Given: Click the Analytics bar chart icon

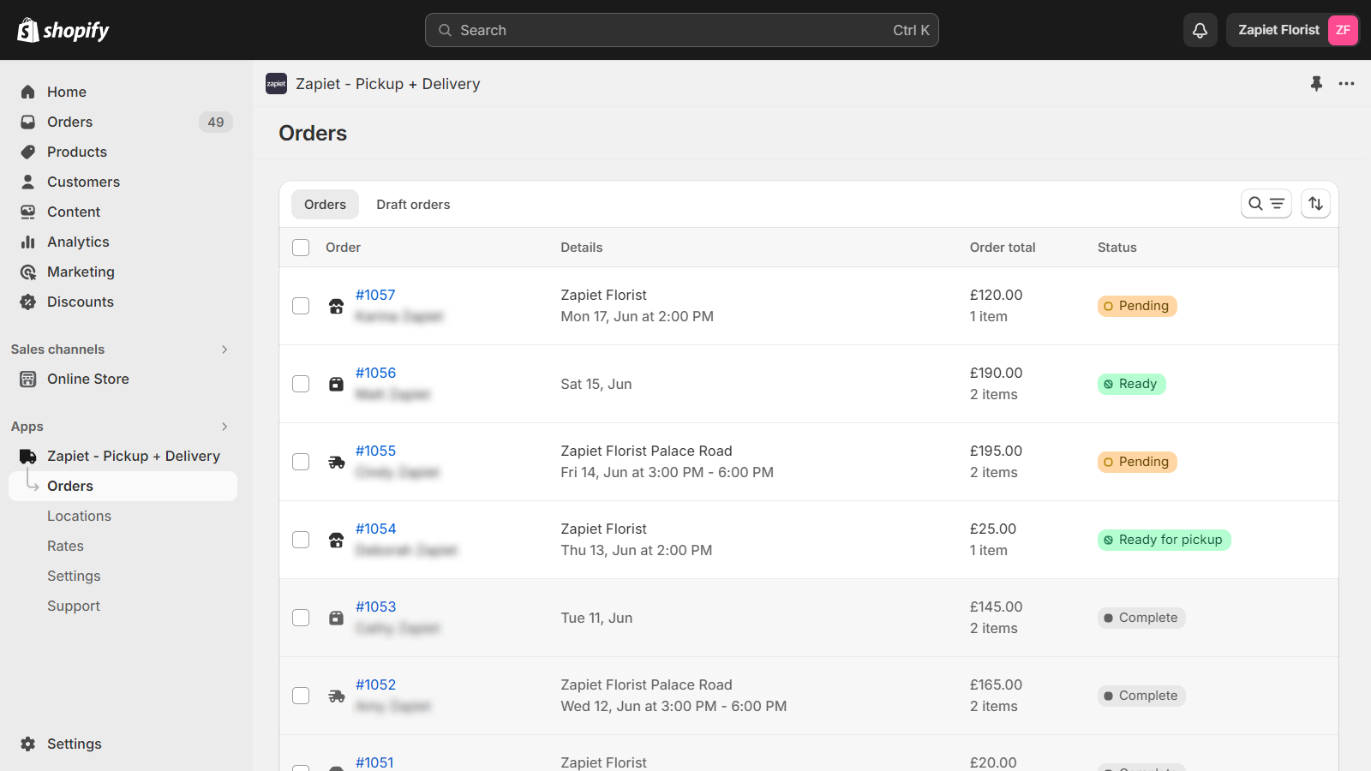Looking at the screenshot, I should (28, 242).
